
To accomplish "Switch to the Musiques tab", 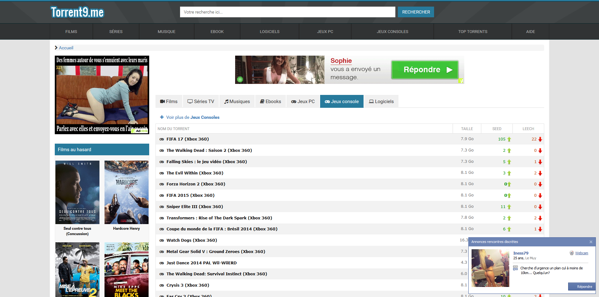I will pyautogui.click(x=237, y=102).
